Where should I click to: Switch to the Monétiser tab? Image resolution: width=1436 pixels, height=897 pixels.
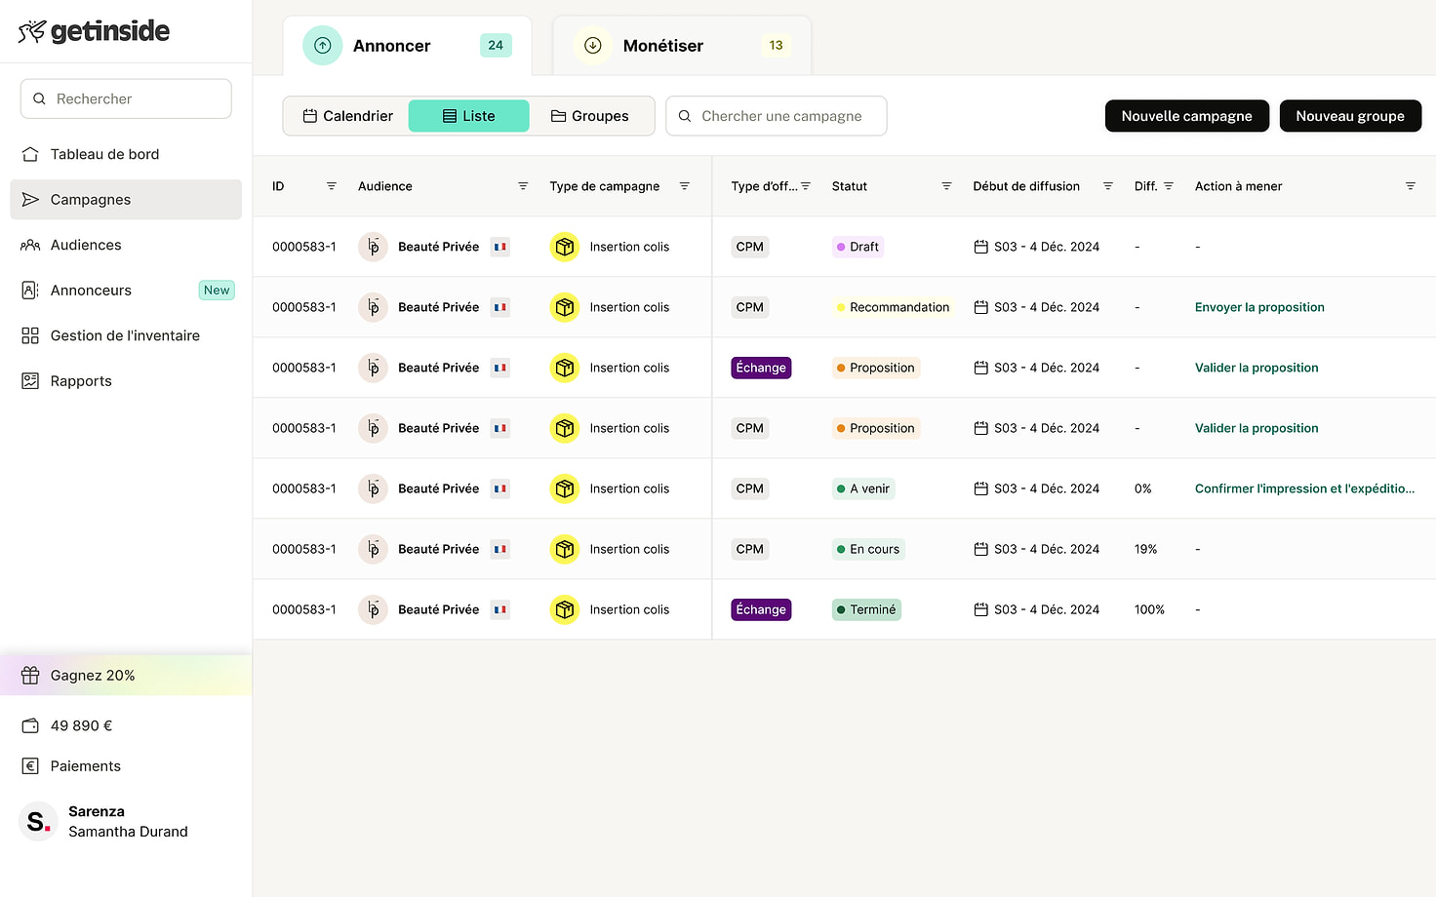682,46
